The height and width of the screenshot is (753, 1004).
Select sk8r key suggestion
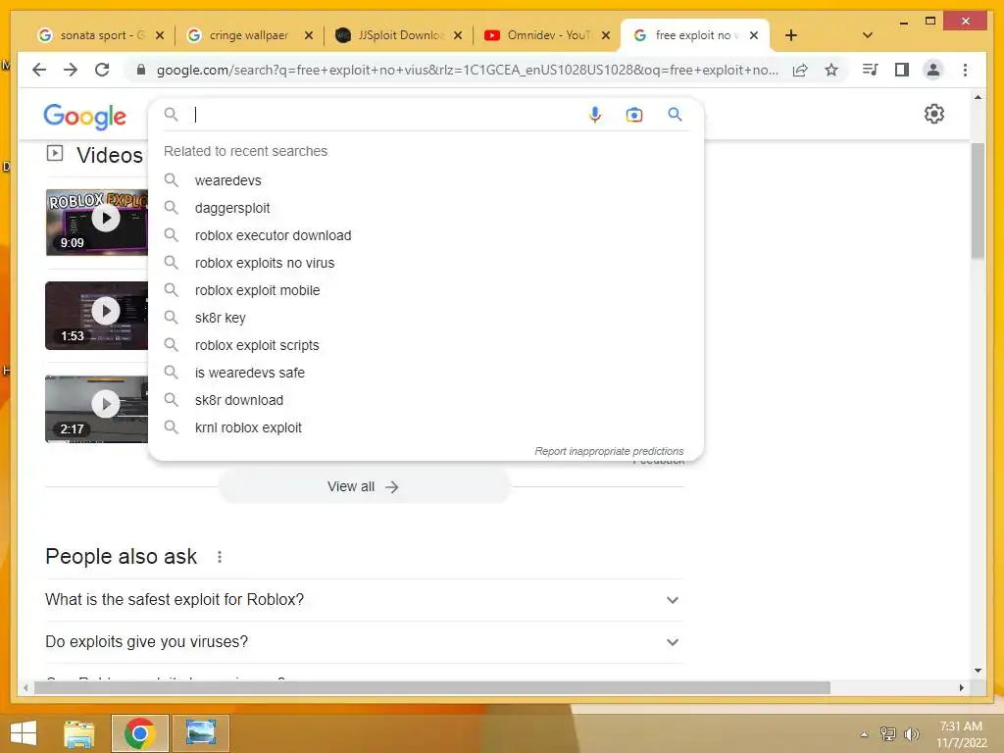[427, 319]
